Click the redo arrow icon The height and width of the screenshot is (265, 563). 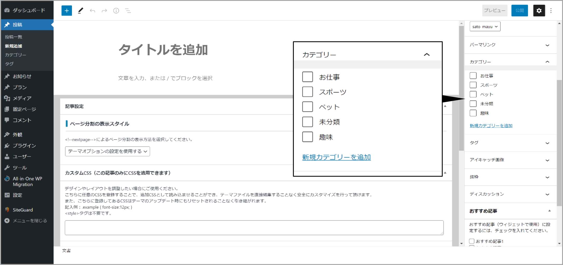tap(104, 11)
